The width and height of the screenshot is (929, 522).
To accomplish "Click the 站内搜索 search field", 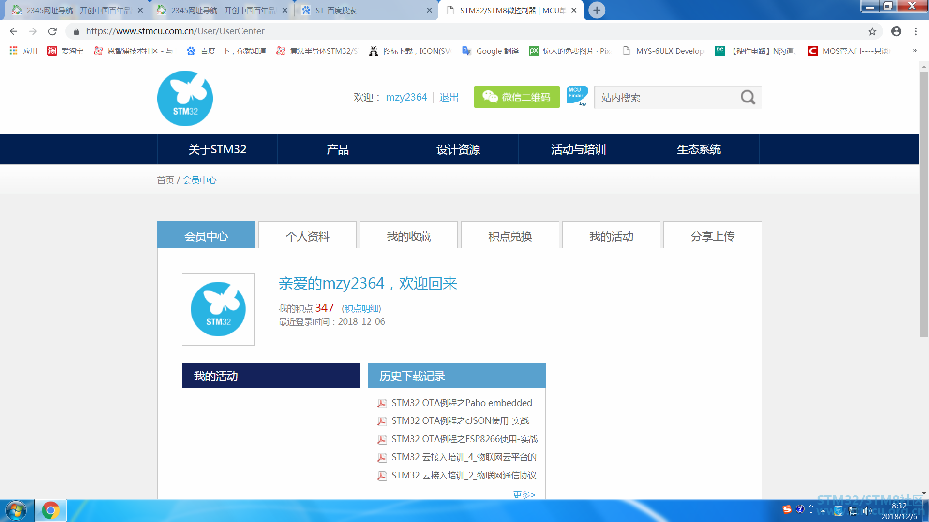I will (x=667, y=97).
